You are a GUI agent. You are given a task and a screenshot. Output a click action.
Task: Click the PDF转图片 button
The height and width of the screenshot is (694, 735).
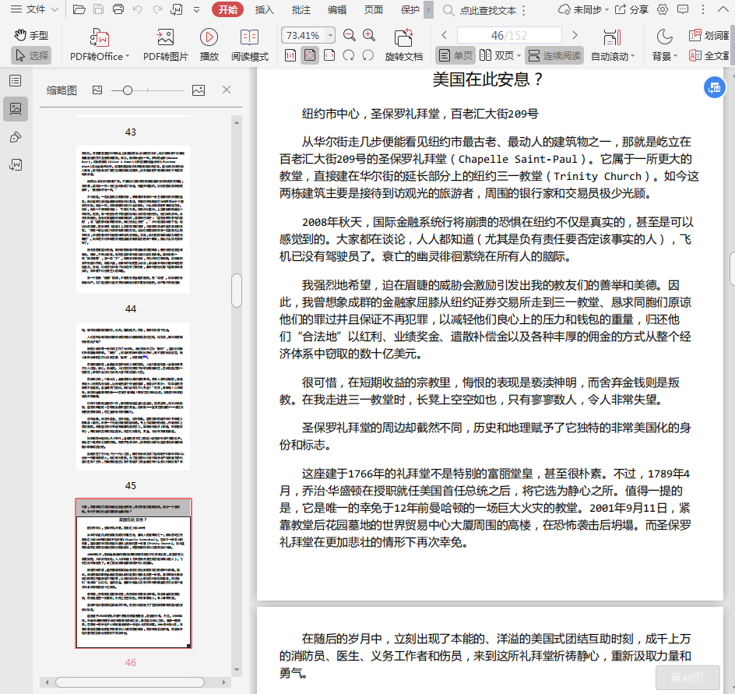click(x=166, y=44)
